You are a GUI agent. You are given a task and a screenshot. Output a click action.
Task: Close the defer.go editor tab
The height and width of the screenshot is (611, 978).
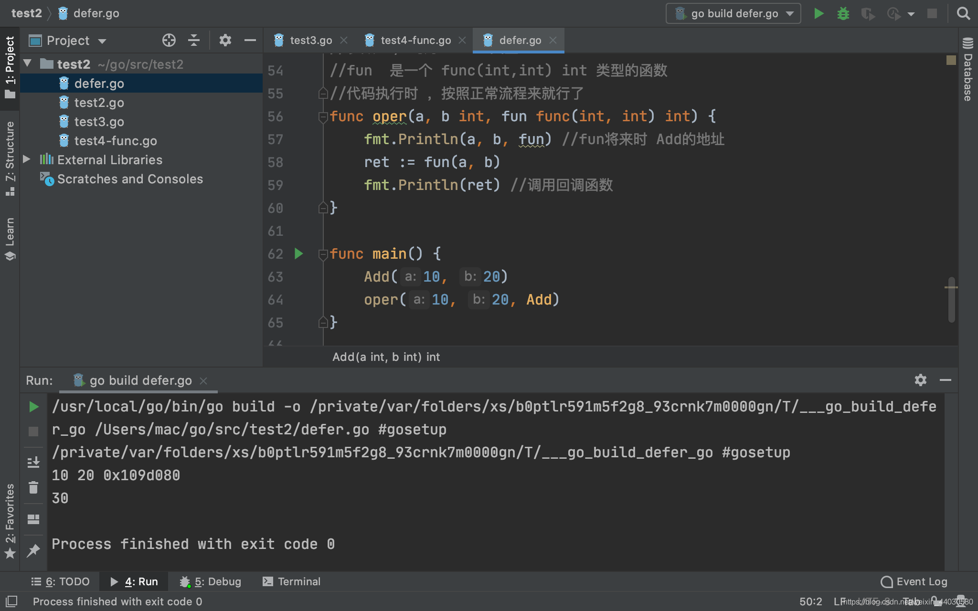coord(553,40)
